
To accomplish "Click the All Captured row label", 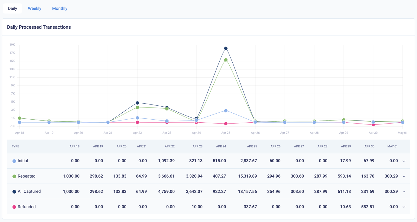I will coord(29,191).
